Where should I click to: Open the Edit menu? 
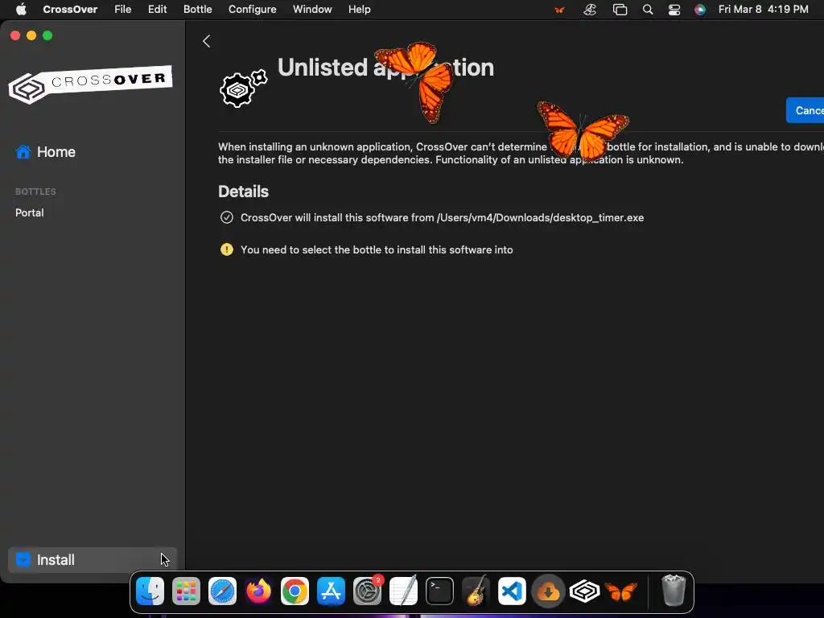[x=157, y=10]
